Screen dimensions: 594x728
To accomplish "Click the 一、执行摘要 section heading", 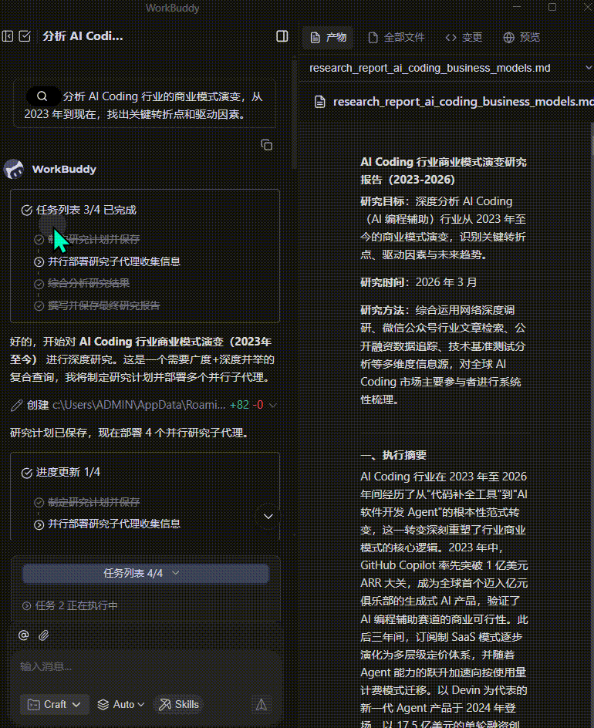I will point(393,455).
